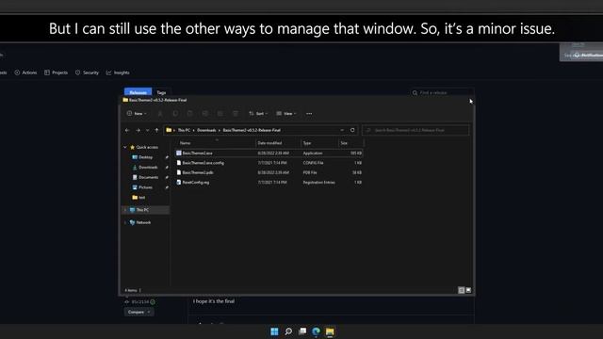The image size is (603, 339).
Task: Select Quick access in the navigation pane
Action: coord(147,147)
